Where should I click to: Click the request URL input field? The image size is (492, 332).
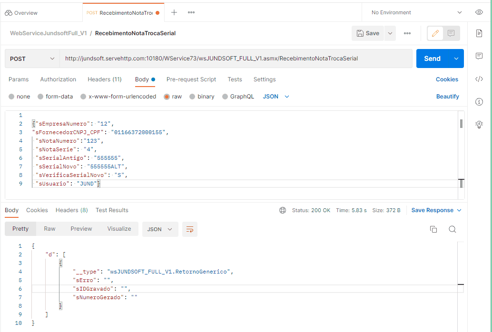(236, 59)
